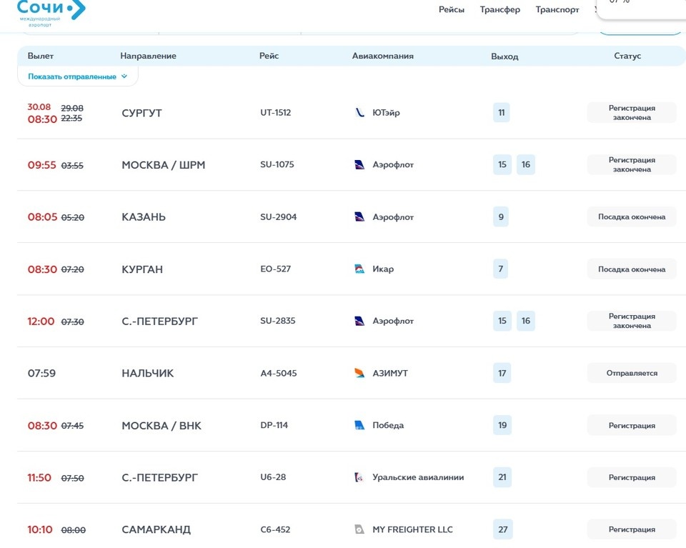Open the Сочи airport logo homepage
This screenshot has height=548, width=686.
pos(51,13)
